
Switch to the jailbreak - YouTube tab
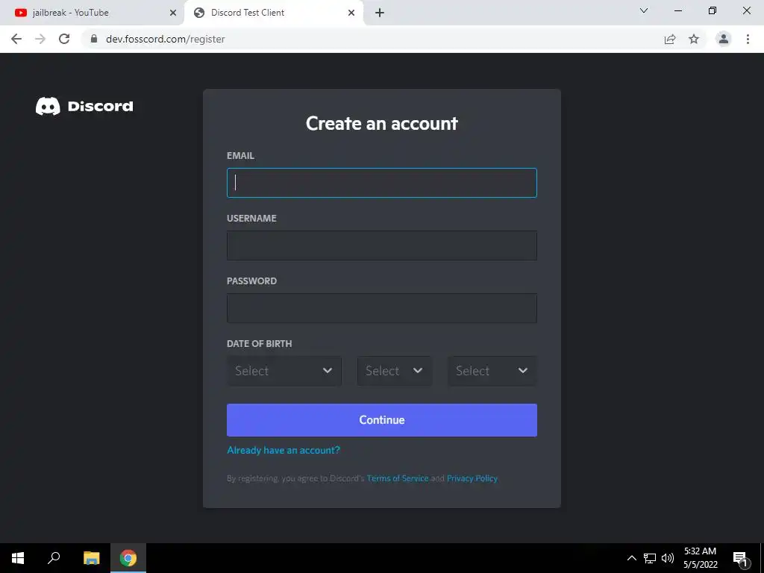coord(92,13)
